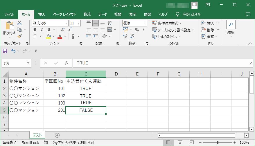Switch to the データ ribbon tab

point(102,14)
